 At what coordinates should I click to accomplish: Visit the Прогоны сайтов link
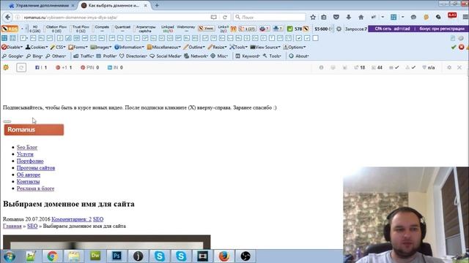click(36, 168)
